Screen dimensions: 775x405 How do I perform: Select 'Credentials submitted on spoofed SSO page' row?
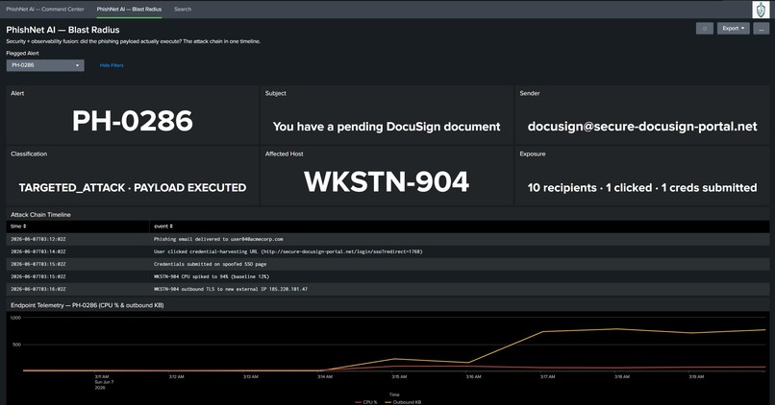387,264
